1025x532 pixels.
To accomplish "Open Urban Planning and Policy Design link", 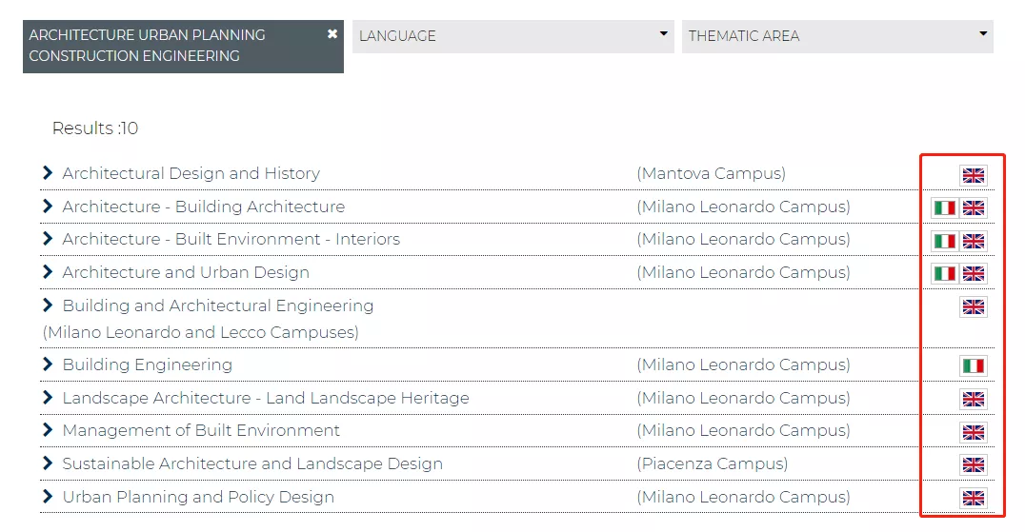I will click(198, 497).
